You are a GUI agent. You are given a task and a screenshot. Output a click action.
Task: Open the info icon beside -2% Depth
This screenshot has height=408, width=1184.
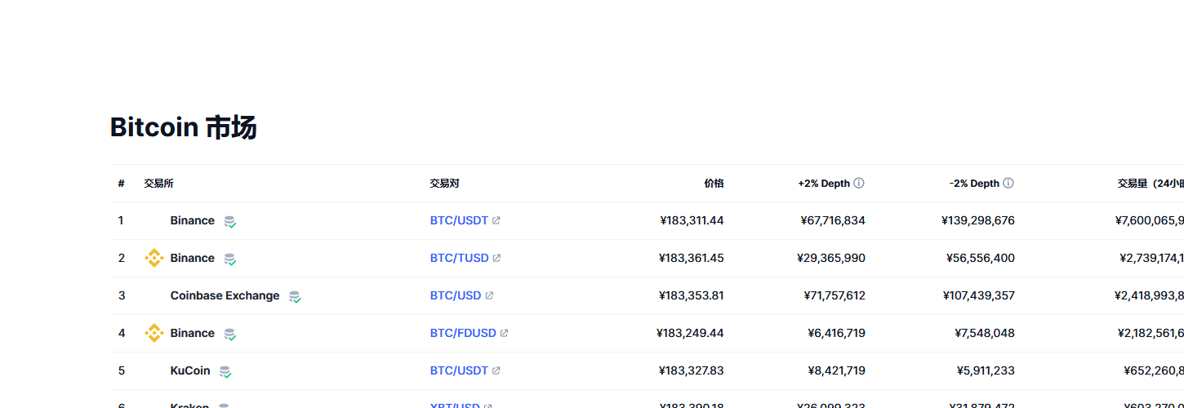pos(1008,184)
